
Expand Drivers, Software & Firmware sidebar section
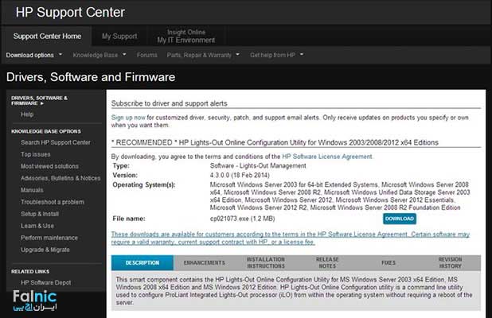pyautogui.click(x=39, y=99)
